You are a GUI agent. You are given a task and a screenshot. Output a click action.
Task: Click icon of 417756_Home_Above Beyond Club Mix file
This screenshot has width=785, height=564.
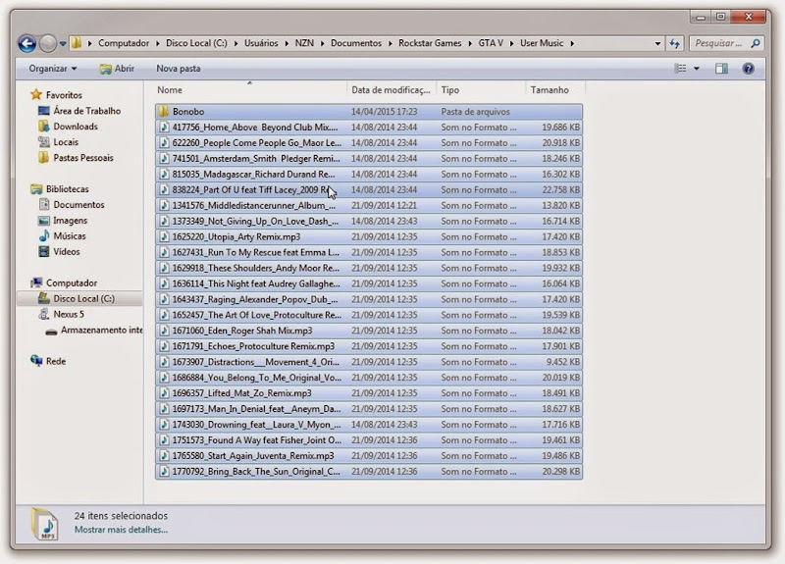(164, 128)
